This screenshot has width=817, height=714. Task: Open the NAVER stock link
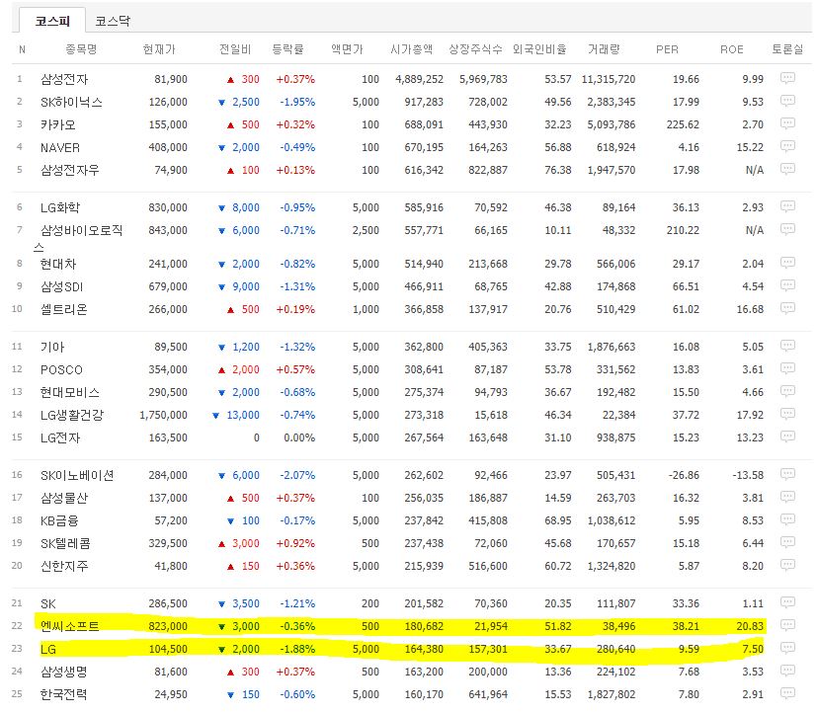pos(60,148)
